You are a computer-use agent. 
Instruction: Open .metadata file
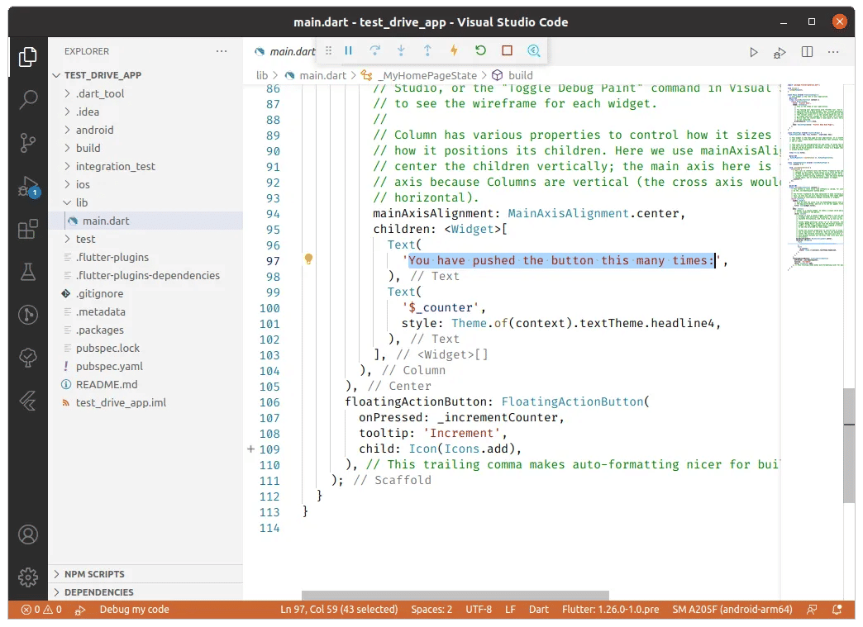145,312
